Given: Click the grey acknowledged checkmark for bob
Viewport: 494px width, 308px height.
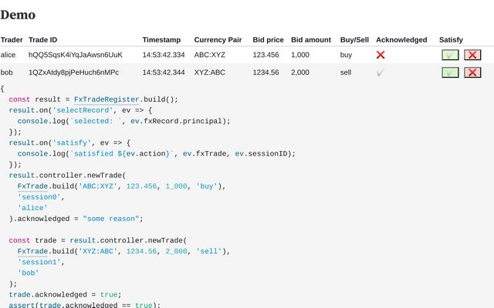Looking at the screenshot, I should click(380, 73).
